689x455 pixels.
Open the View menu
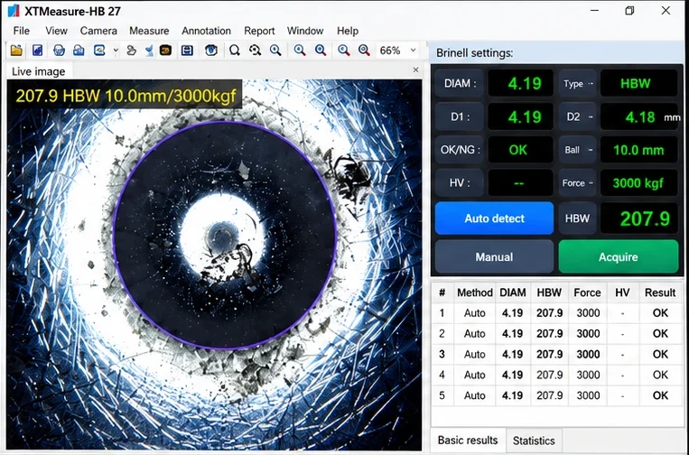56,31
